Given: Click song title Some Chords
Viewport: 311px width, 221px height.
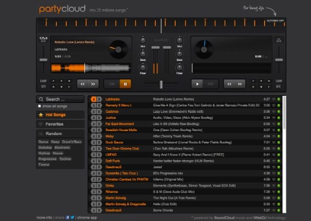Looking at the screenshot, I should coord(163,210).
